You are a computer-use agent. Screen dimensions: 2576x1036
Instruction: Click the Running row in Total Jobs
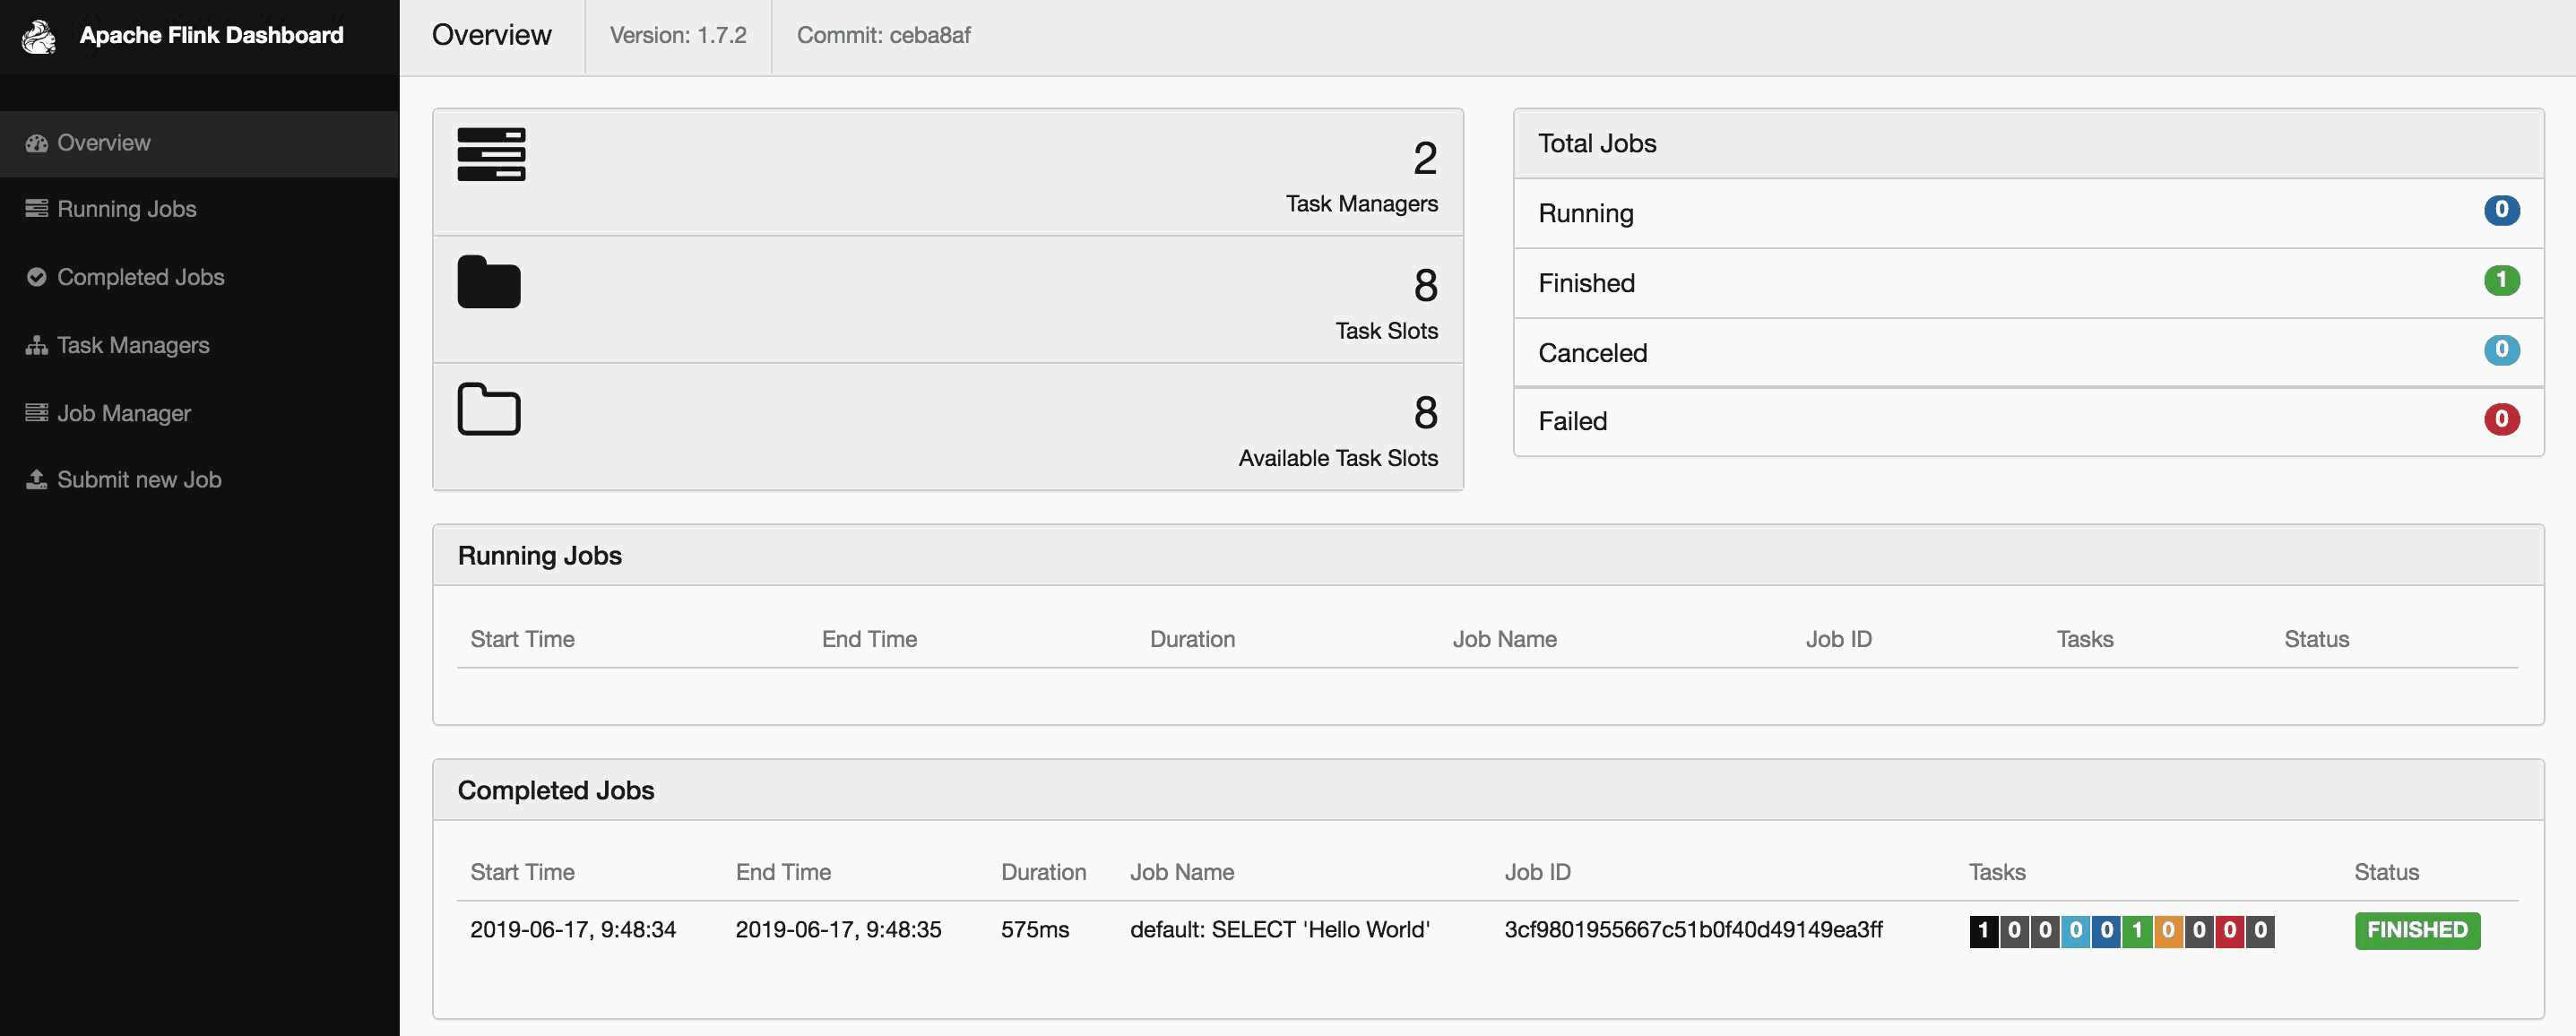tap(2028, 213)
